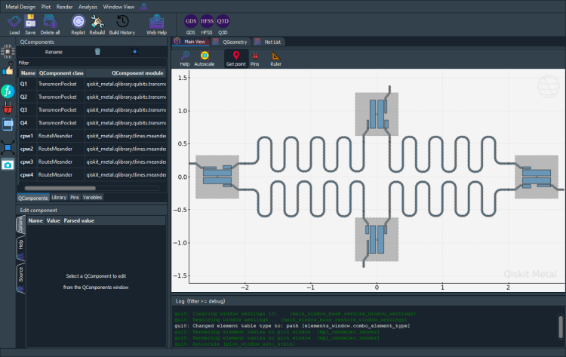Select the QComponents bottom tab

33,198
